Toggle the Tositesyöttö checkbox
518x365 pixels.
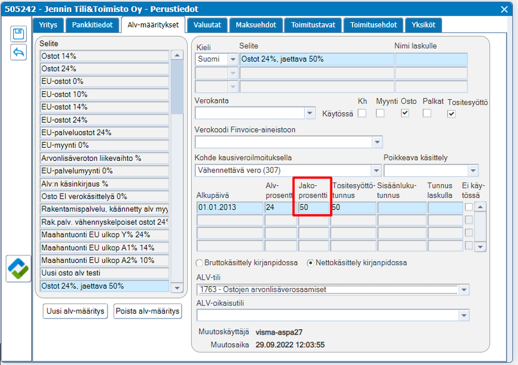(x=451, y=114)
